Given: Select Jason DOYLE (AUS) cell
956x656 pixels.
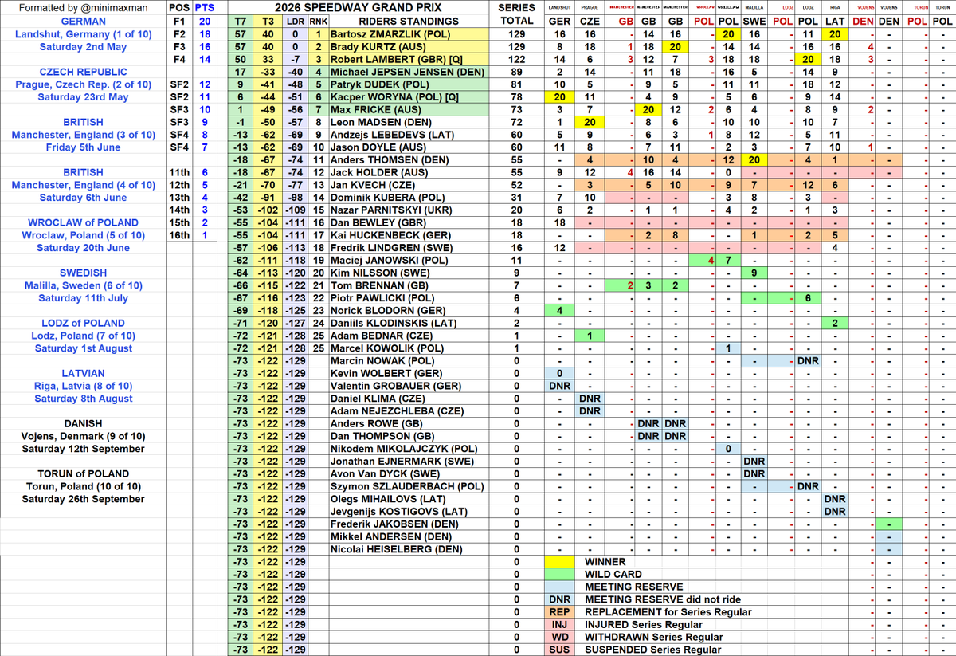Looking at the screenshot, I should (408, 147).
